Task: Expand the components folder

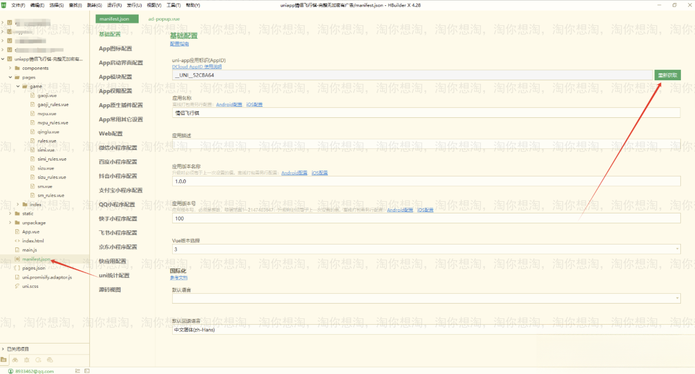Action: click(10, 68)
